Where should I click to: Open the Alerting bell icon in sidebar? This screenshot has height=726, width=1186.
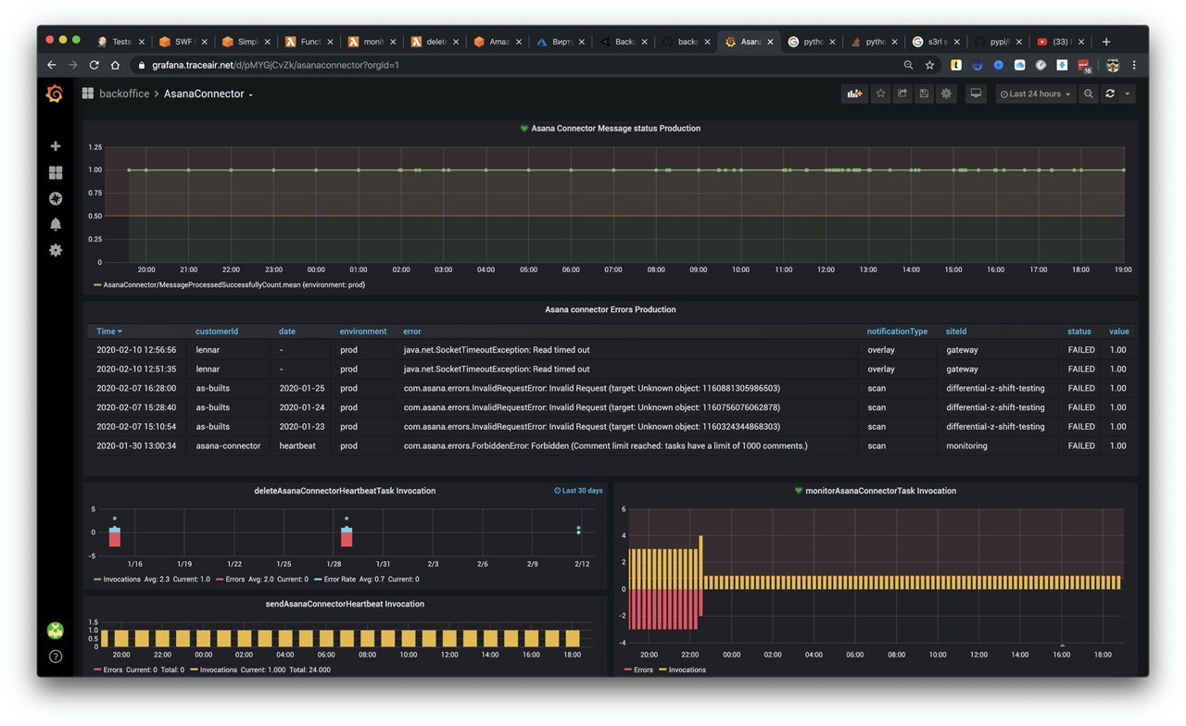pyautogui.click(x=56, y=224)
